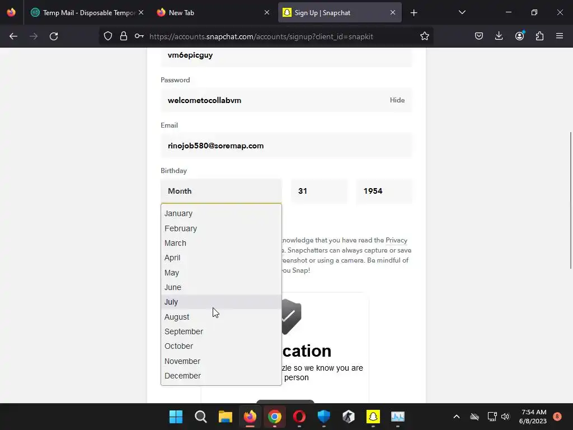
Task: Click the page vertical scrollbar
Action: click(570, 200)
